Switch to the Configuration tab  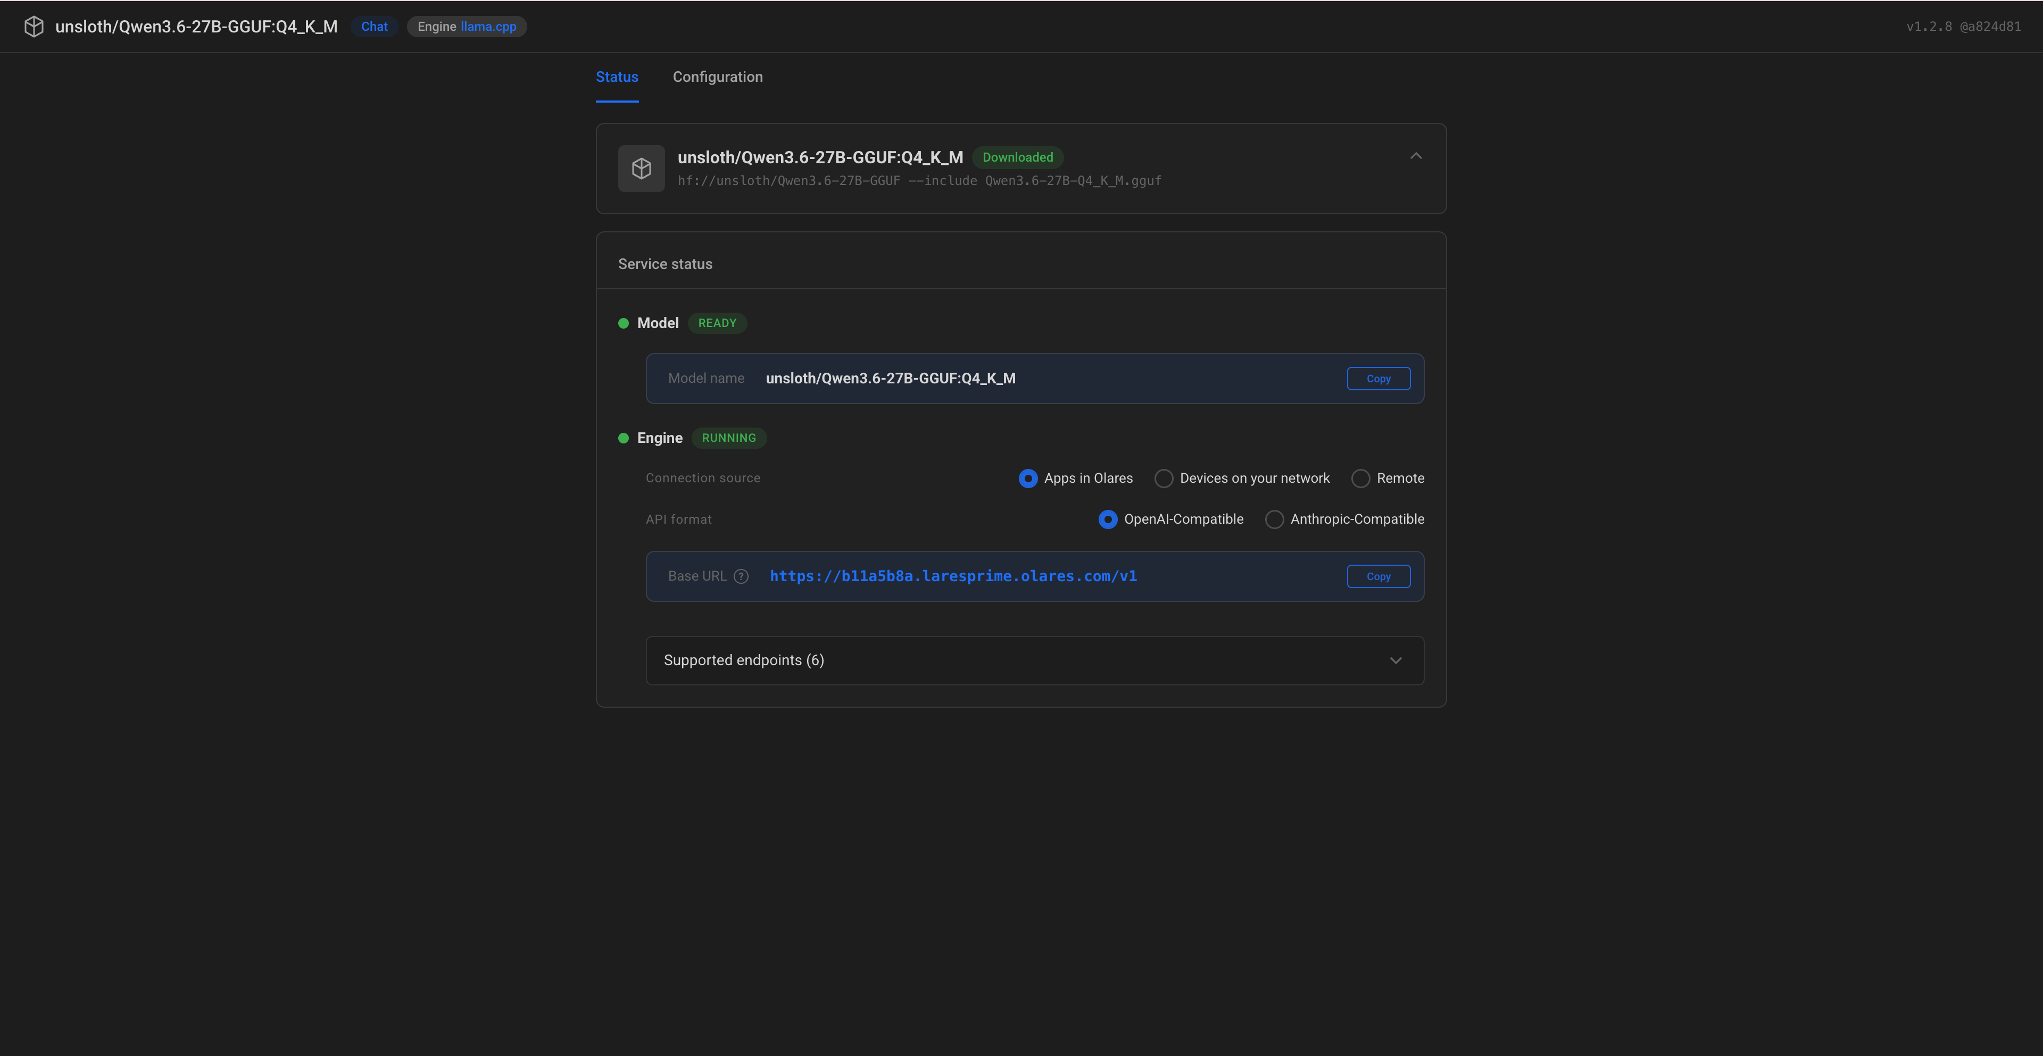tap(718, 77)
